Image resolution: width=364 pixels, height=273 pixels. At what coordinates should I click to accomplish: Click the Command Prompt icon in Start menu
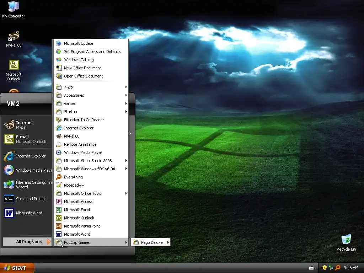point(9,199)
